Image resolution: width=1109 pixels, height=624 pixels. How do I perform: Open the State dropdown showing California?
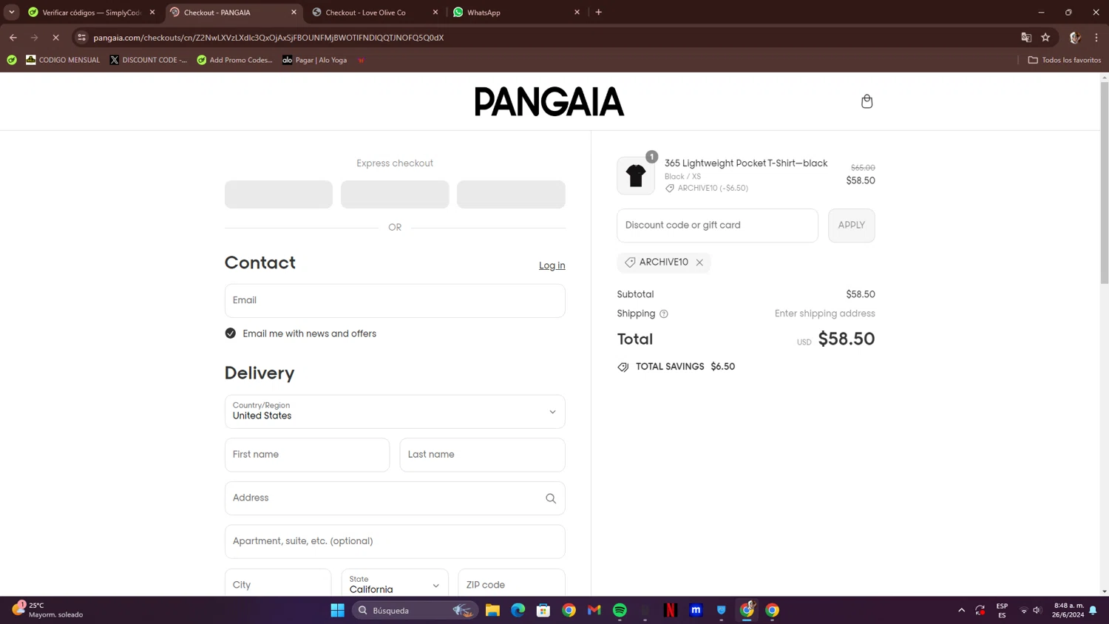pyautogui.click(x=395, y=585)
